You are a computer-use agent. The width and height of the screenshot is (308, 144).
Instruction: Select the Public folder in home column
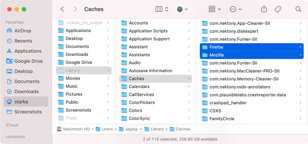(x=84, y=102)
